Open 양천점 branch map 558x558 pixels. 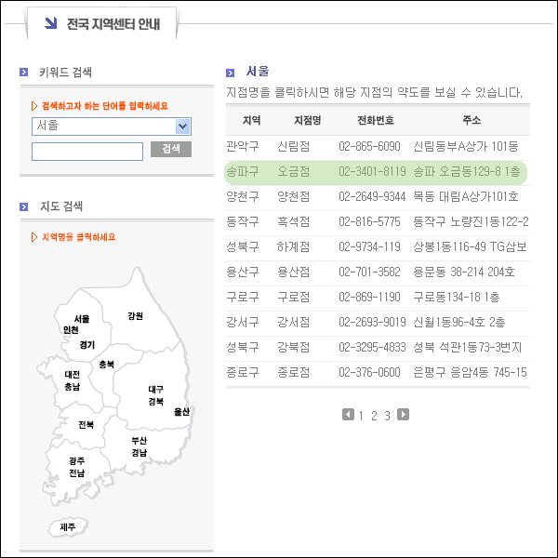tap(294, 196)
